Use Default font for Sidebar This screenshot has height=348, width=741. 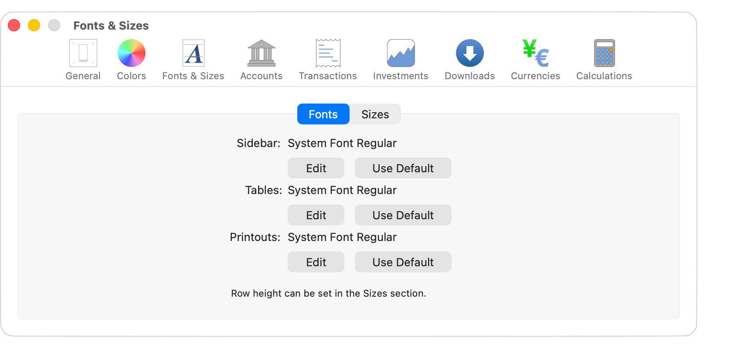point(403,168)
